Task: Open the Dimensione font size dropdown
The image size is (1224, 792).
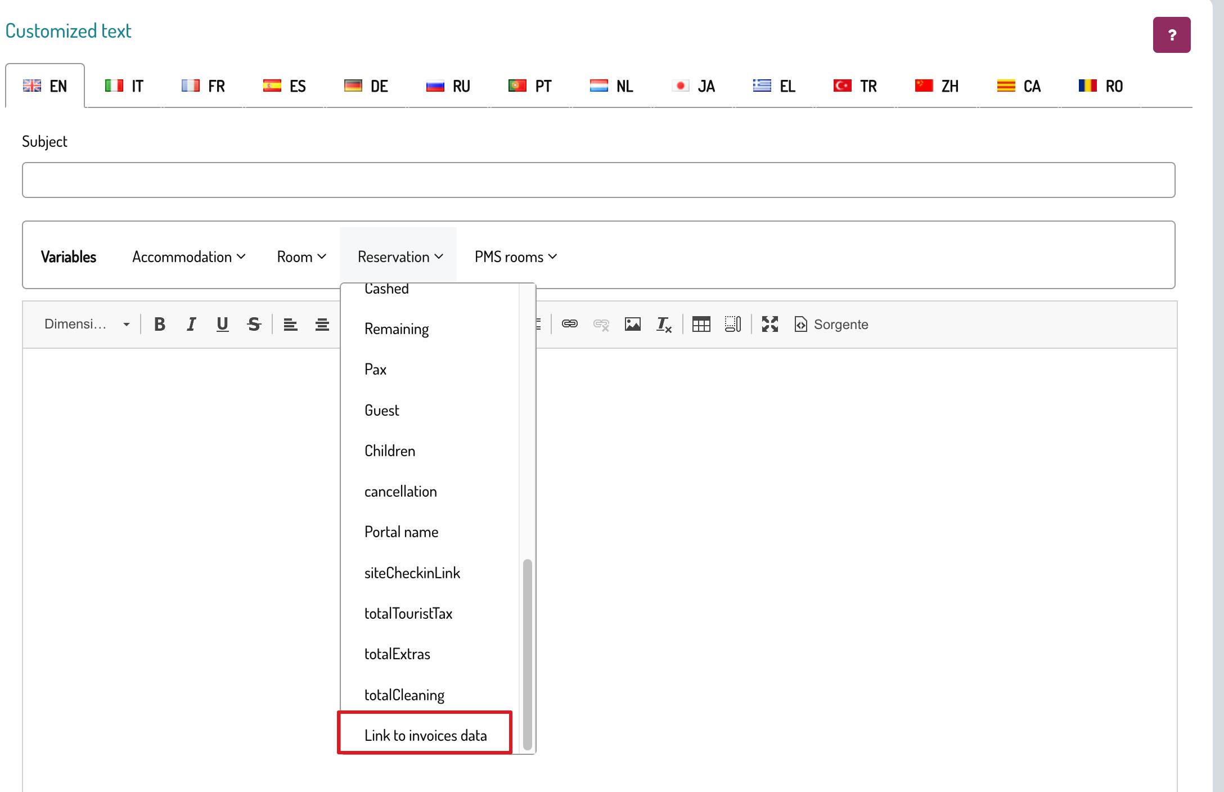Action: click(x=87, y=324)
